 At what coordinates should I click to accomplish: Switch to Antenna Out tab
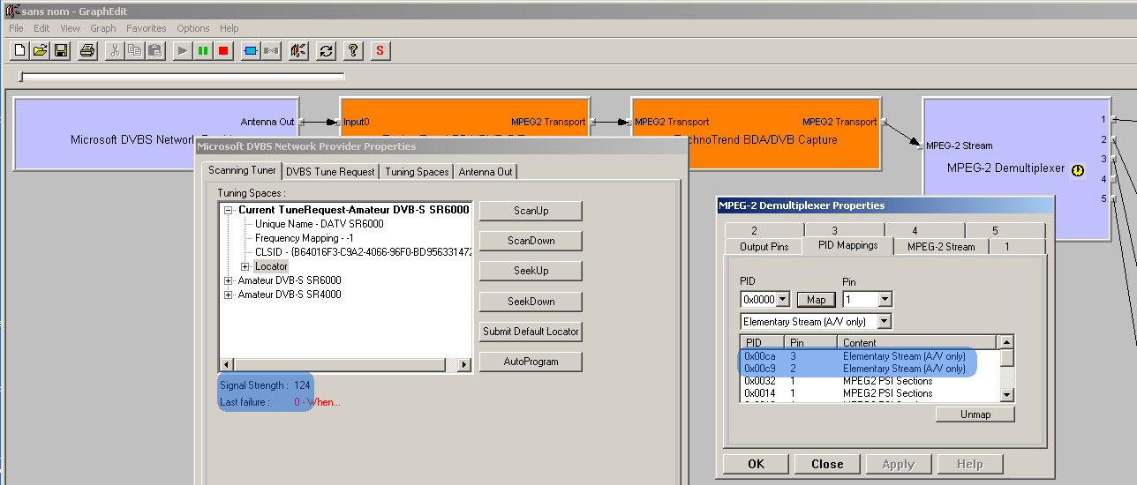(486, 172)
